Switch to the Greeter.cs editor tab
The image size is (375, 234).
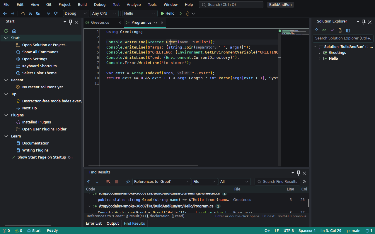pos(100,23)
